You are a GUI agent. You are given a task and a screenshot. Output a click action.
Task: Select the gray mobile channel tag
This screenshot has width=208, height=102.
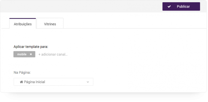pos(24,54)
